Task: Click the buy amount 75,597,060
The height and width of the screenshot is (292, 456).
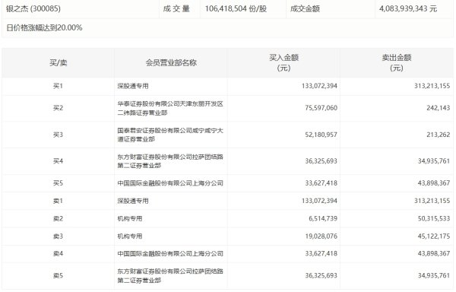Action: click(321, 108)
